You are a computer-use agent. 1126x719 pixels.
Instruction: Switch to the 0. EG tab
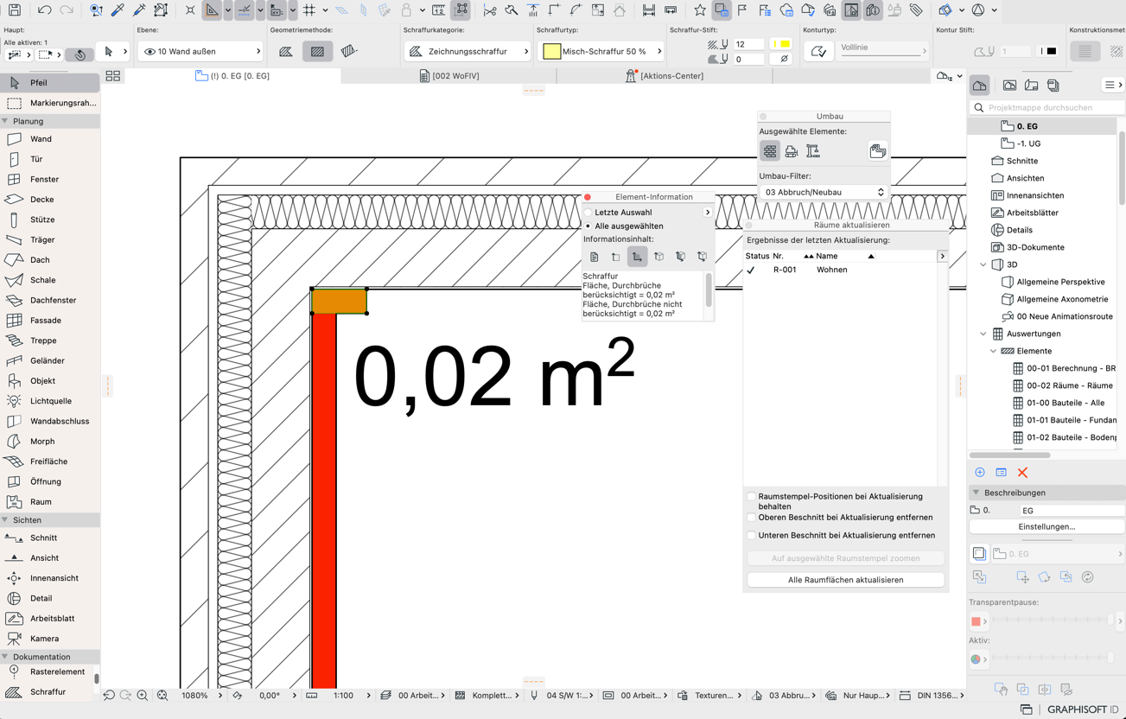tap(232, 76)
